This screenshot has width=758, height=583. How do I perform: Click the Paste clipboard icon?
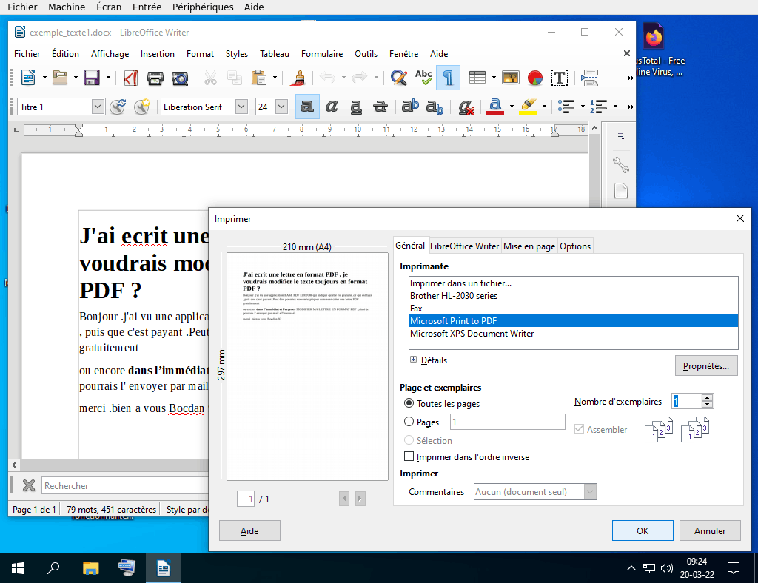(x=259, y=78)
